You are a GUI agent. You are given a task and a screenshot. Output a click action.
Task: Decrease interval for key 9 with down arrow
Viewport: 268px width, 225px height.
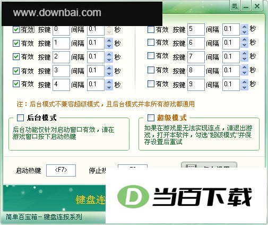(x=245, y=87)
